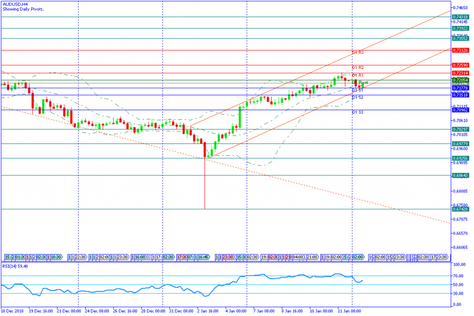Click the D1 S3 support label
Screen dimensions: 474x316
click(358, 112)
